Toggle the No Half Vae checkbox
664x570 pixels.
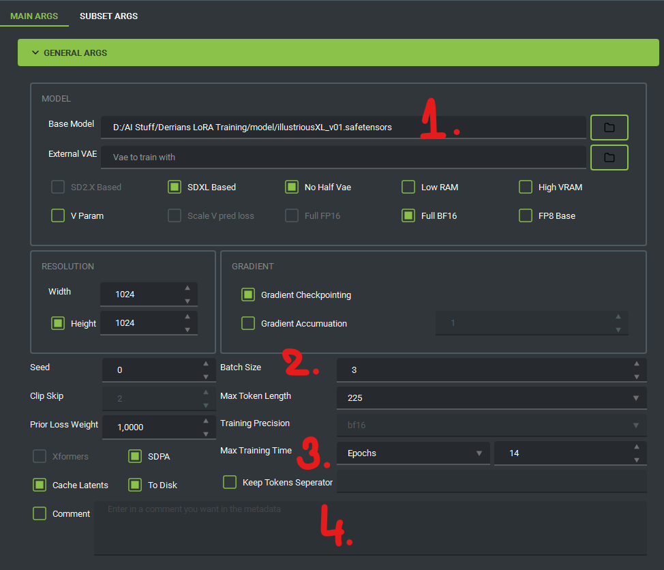pos(292,187)
